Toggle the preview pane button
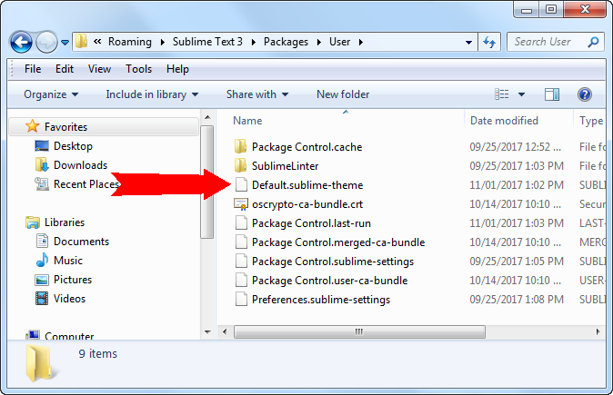Viewport: 613px width, 395px height. pyautogui.click(x=551, y=94)
